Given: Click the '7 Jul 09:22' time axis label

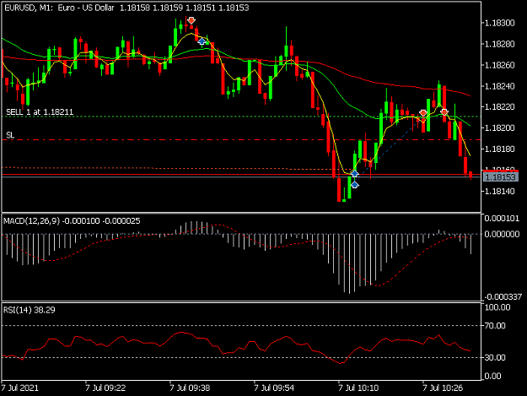Looking at the screenshot, I should click(x=105, y=388).
